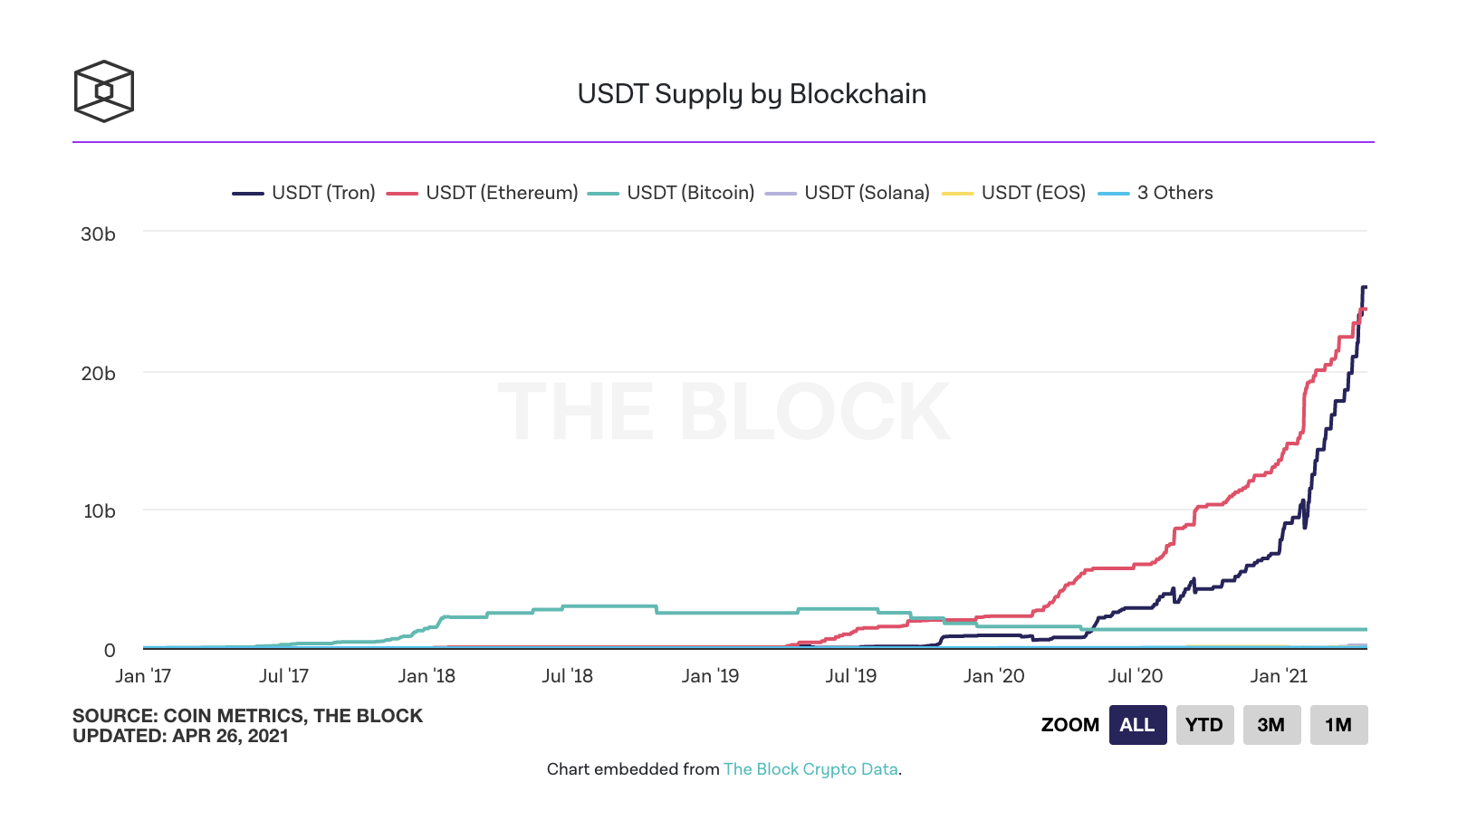
Task: Click The Block cube logo
Action: (x=104, y=91)
